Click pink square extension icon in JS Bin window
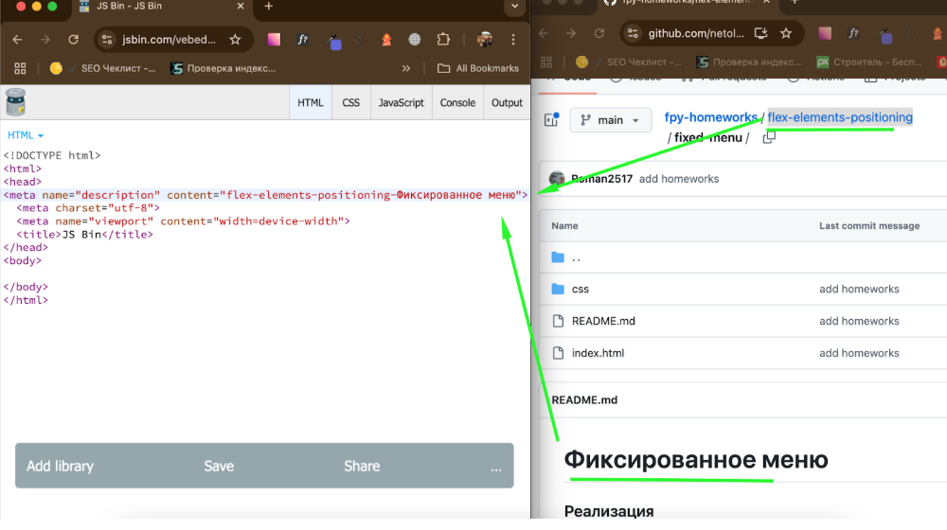 [275, 40]
